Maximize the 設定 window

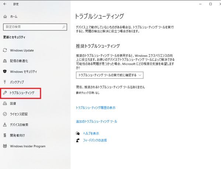210,4
